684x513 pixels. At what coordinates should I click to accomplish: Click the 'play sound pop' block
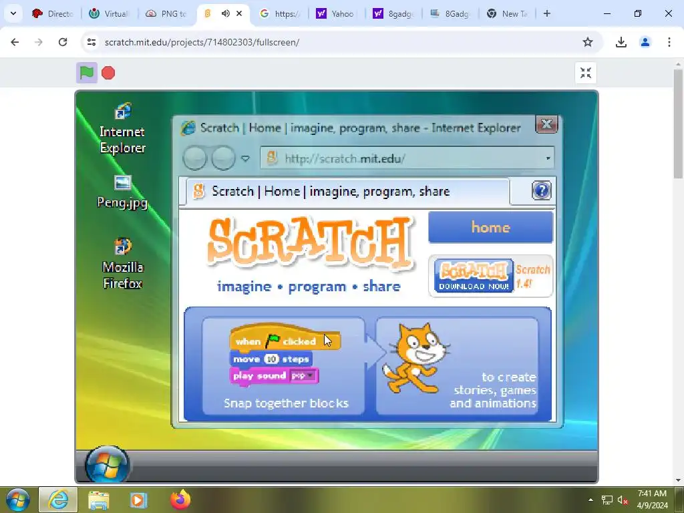274,375
